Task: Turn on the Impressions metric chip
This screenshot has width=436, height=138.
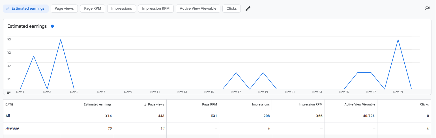Action: [121, 8]
